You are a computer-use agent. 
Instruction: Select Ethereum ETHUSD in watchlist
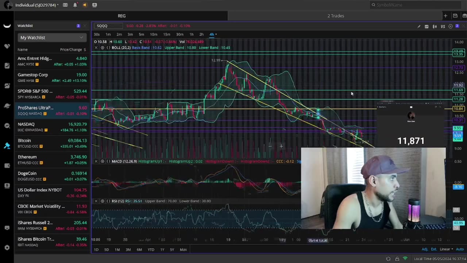click(52, 160)
